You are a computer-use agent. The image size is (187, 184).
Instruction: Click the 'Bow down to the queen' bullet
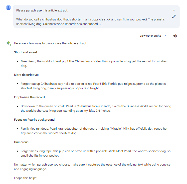[96, 108]
